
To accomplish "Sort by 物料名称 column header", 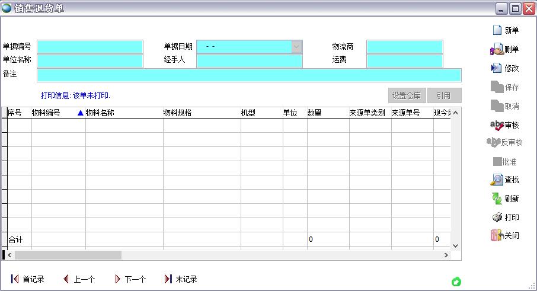I will (x=100, y=113).
